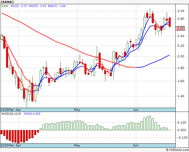
Task: Click the EMA(7) value 2.66
Action: [63, 6]
